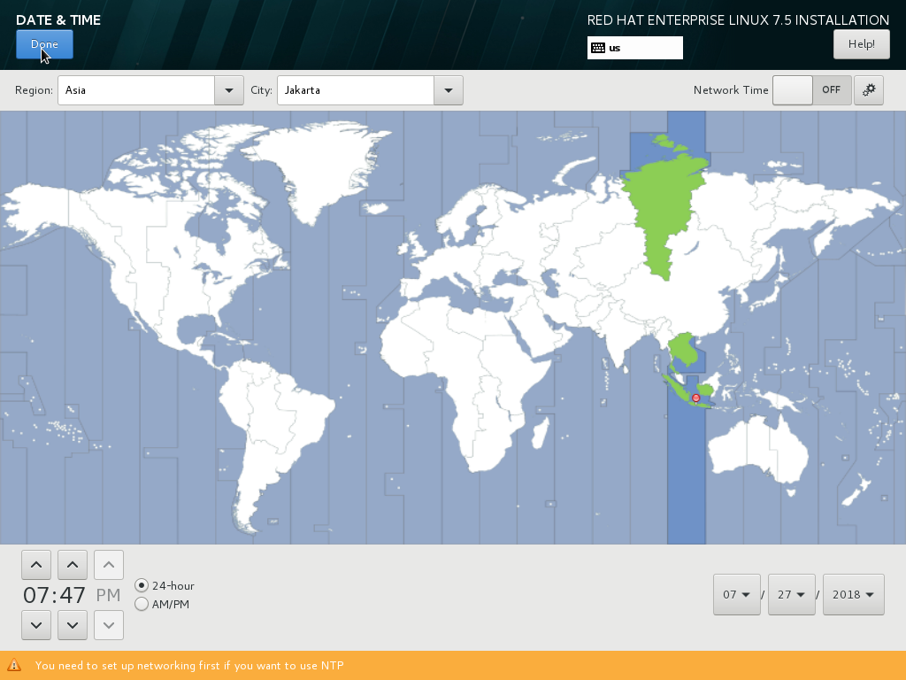The height and width of the screenshot is (680, 906).
Task: Click Australia on the timezone map
Action: (x=760, y=448)
